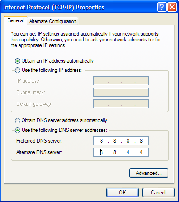
Task: Click the Default gateway field
Action: pyautogui.click(x=121, y=104)
